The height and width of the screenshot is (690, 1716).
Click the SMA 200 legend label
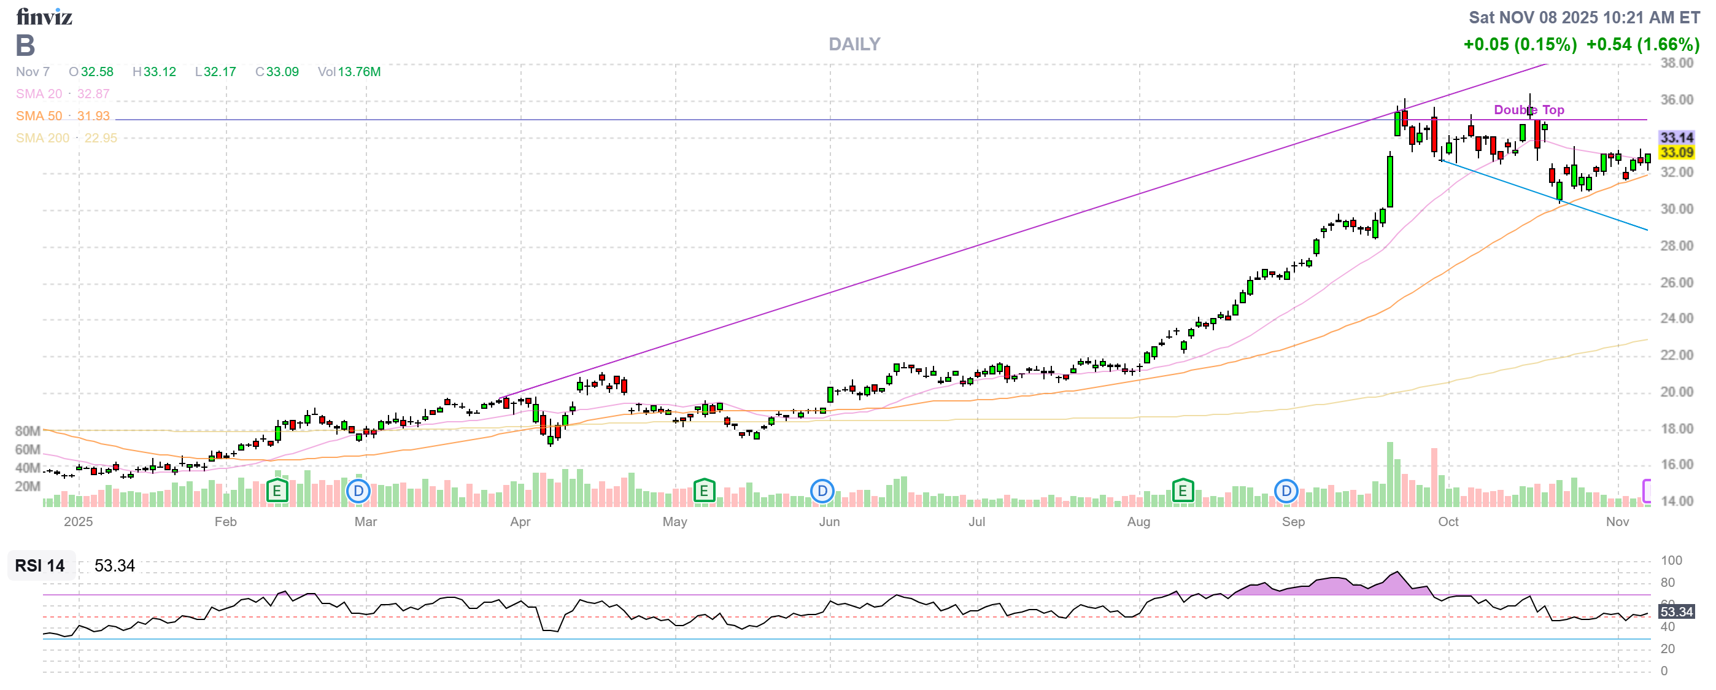[x=42, y=138]
